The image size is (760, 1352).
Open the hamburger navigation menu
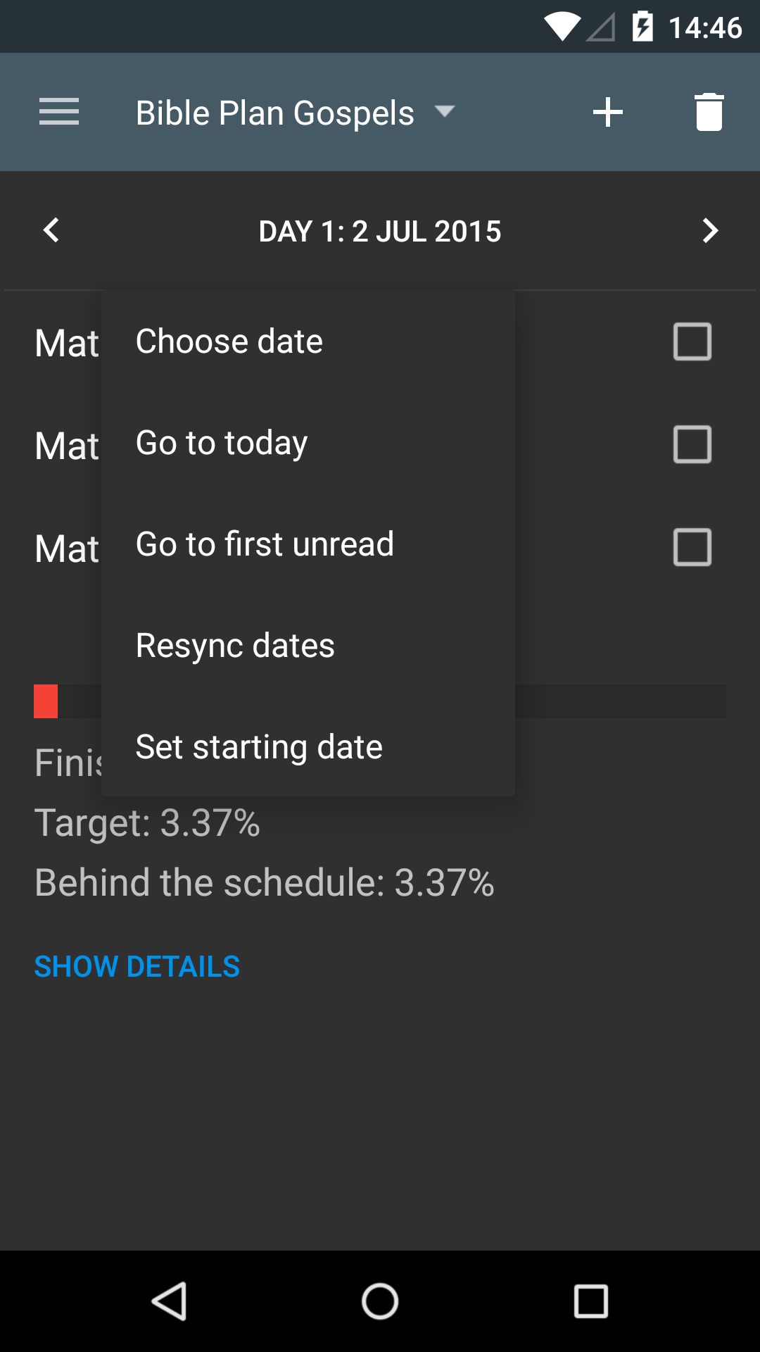[x=59, y=112]
